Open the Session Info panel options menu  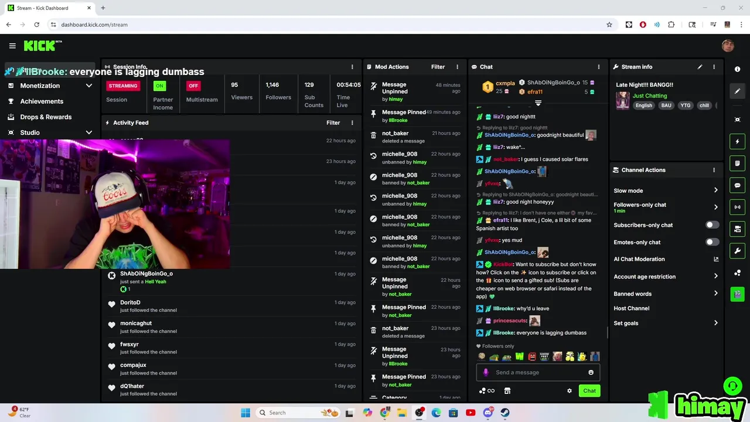point(352,67)
